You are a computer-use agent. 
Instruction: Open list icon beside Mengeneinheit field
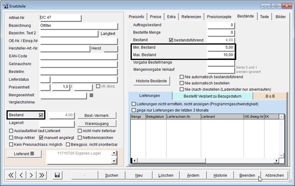point(91,95)
